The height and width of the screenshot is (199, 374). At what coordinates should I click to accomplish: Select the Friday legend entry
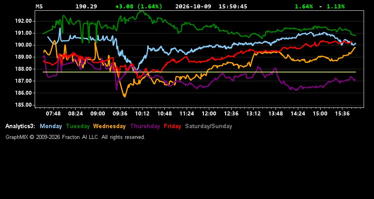[x=173, y=127]
